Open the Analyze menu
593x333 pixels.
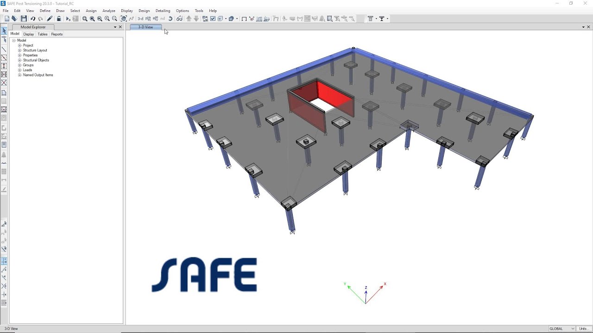(109, 11)
